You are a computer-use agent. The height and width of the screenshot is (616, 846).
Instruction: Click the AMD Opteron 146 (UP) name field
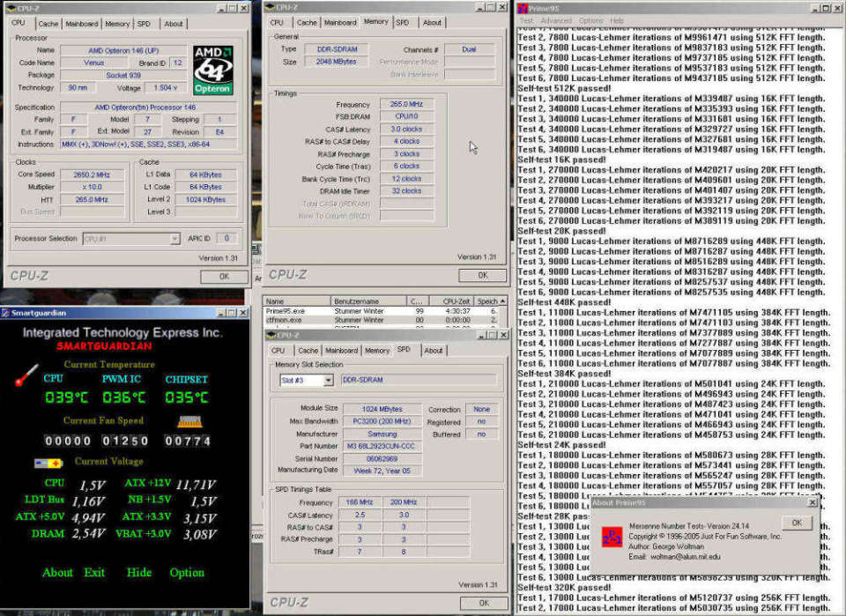[123, 50]
